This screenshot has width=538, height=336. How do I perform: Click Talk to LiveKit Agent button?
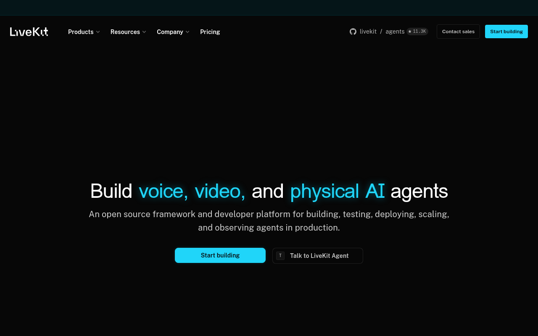[318, 256]
